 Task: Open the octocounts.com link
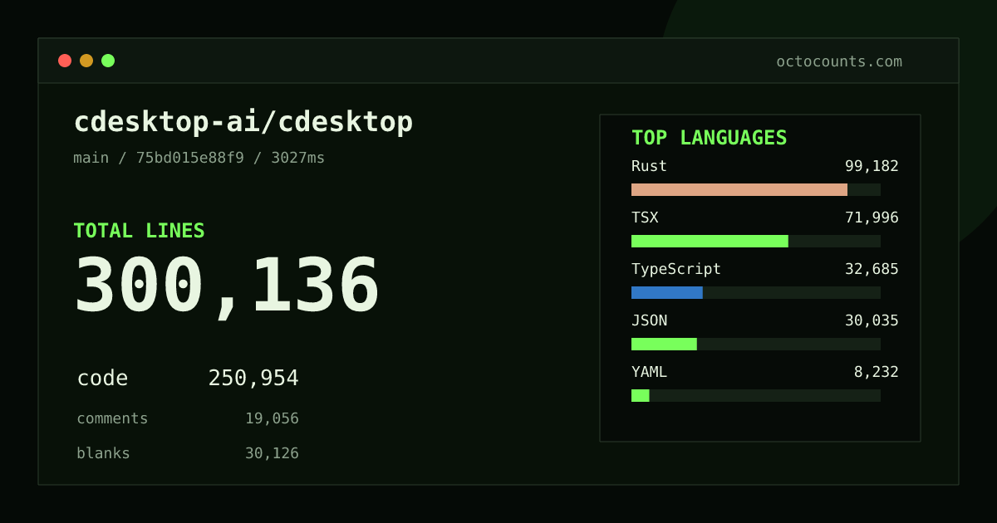click(839, 61)
